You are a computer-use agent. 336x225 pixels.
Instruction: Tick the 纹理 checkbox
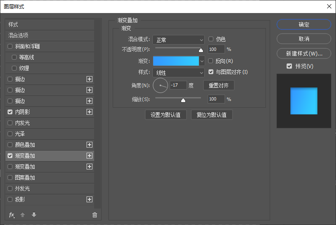(14, 68)
